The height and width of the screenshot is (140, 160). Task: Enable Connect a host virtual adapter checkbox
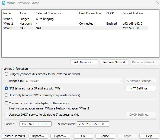click(x=6, y=103)
